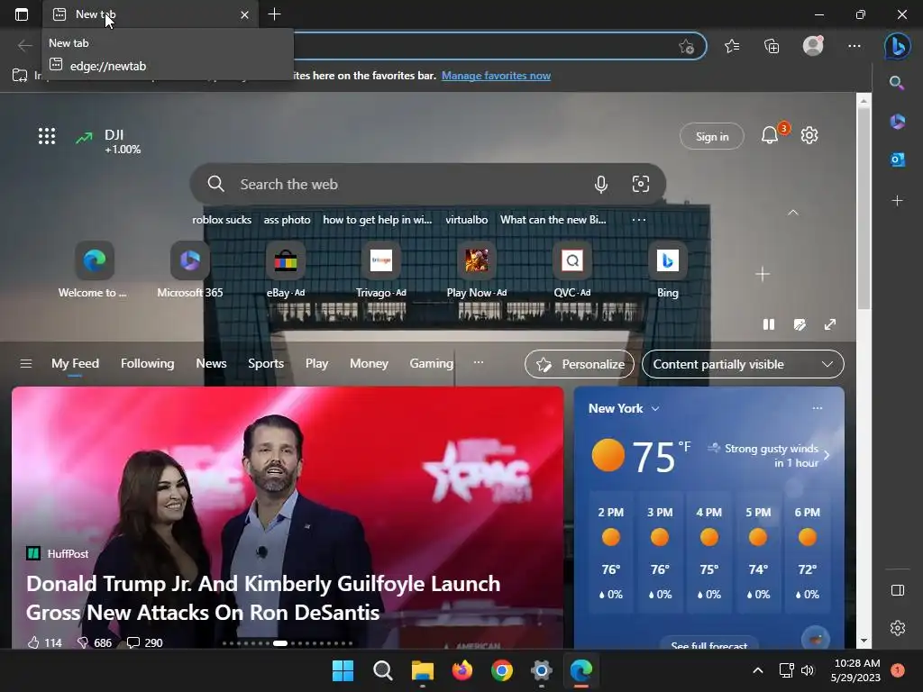This screenshot has width=923, height=692.
Task: Open Content partially visible dropdown
Action: point(743,364)
